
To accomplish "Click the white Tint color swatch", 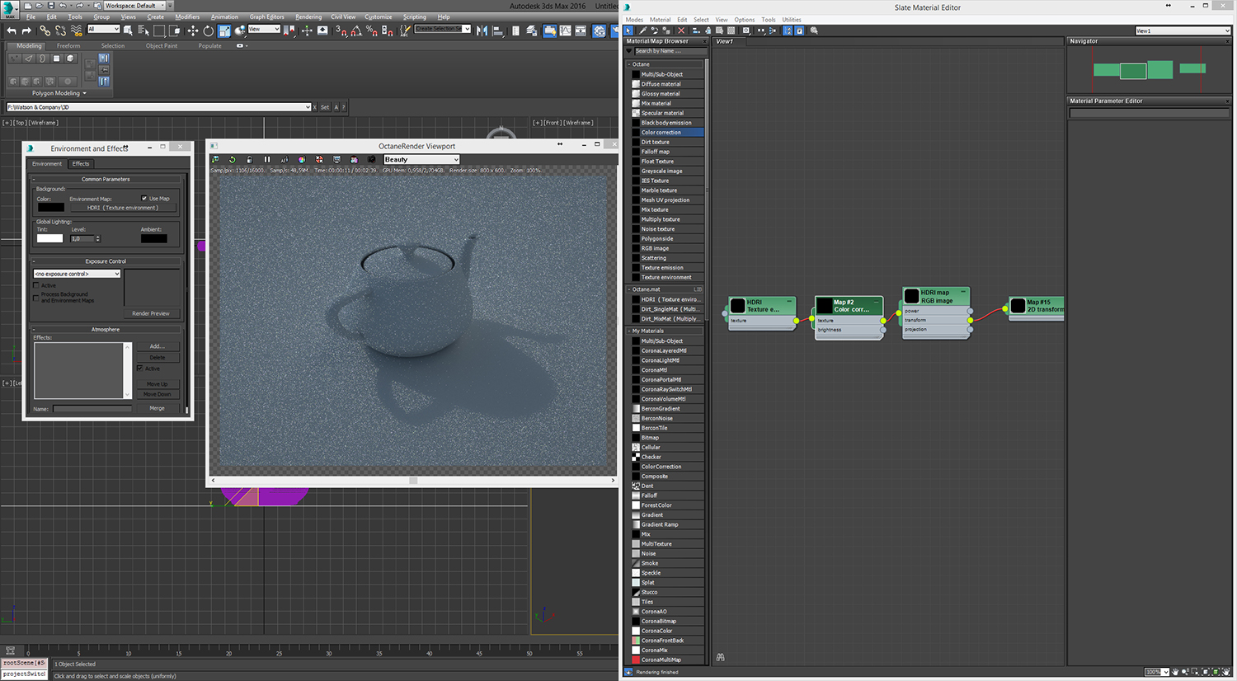I will click(49, 238).
